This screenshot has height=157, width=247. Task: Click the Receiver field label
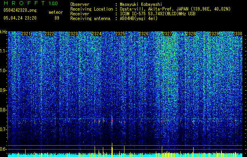tap(80, 14)
